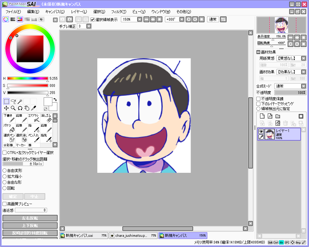Select the zoom magnifier tool
Image resolution: width=309 pixels, height=247 pixels.
pos(13,108)
